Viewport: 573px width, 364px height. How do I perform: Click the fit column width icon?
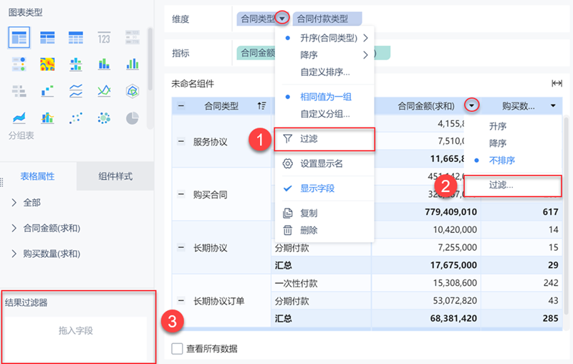pos(557,83)
